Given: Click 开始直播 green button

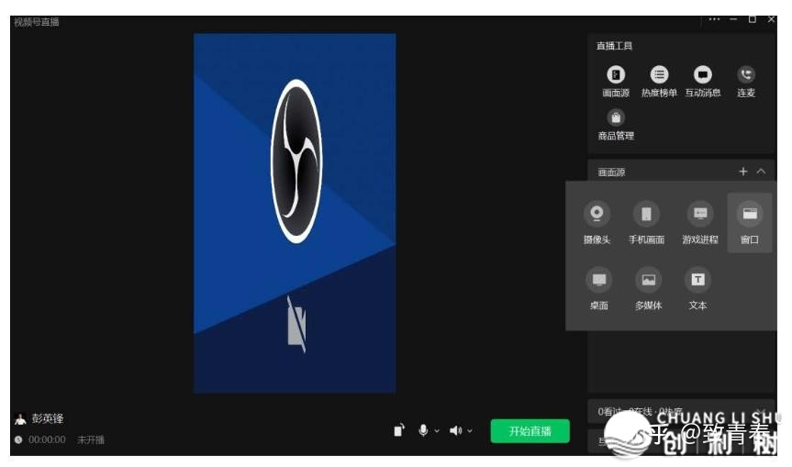Looking at the screenshot, I should [530, 431].
